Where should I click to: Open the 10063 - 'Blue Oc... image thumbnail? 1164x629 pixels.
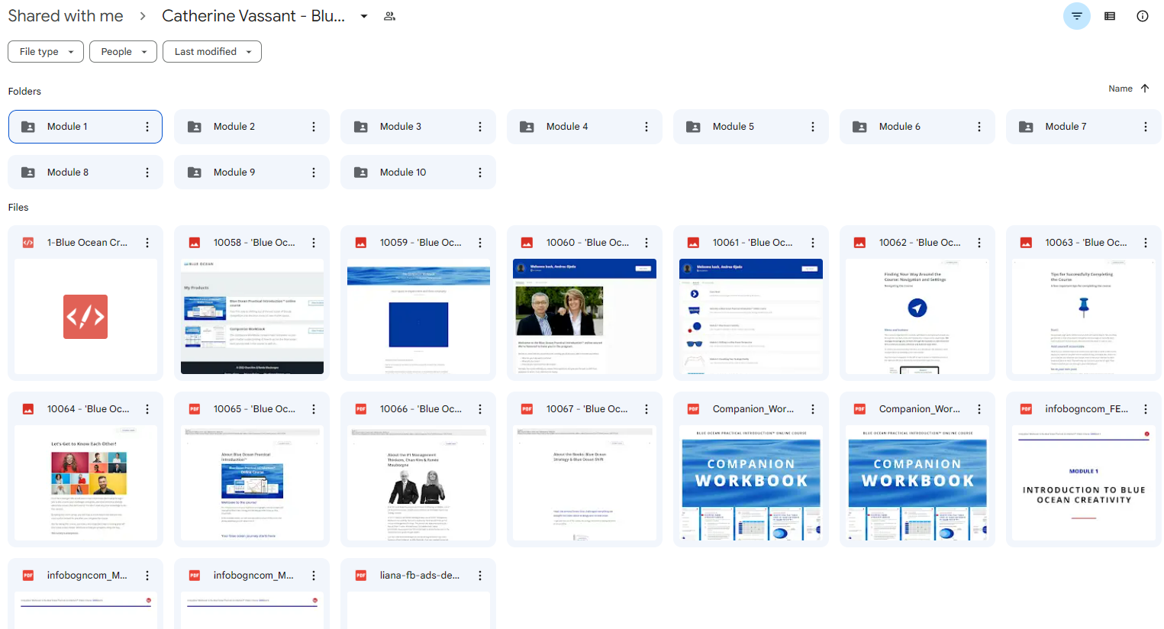tap(1084, 317)
